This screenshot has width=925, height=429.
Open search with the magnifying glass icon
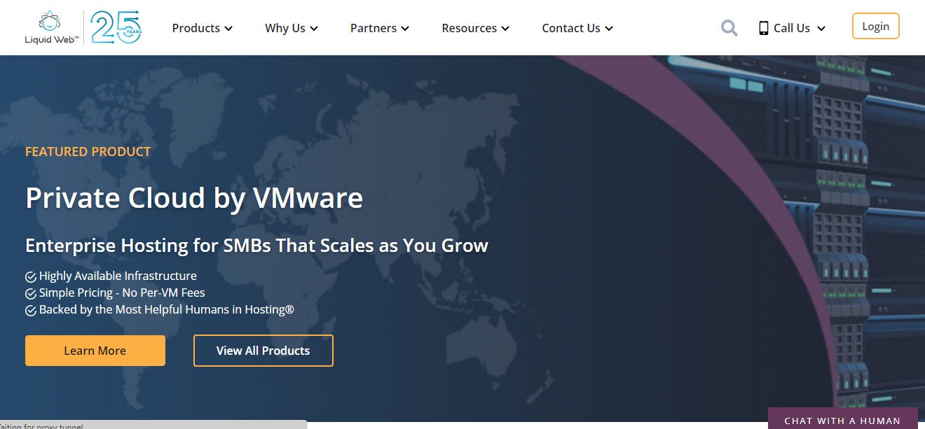[x=729, y=28]
